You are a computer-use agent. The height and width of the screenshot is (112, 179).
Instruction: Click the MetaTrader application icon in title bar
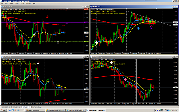pyautogui.click(x=1, y=1)
